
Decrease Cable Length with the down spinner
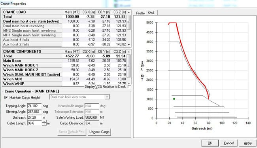(x=44, y=124)
